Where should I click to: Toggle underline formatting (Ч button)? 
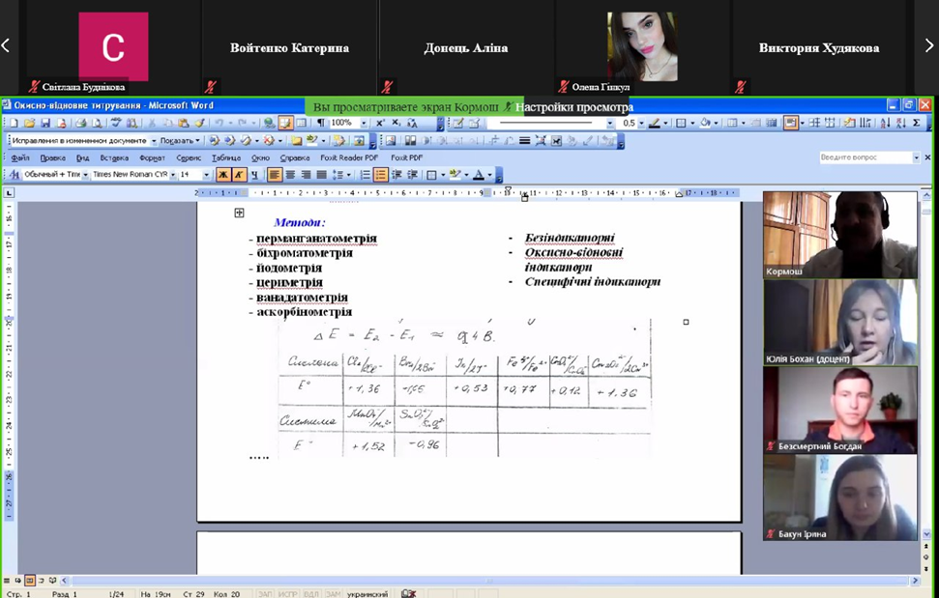254,175
